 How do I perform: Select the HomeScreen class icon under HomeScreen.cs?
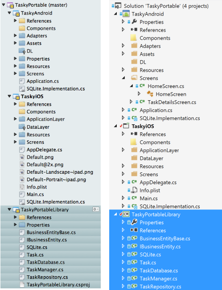tap(150, 94)
